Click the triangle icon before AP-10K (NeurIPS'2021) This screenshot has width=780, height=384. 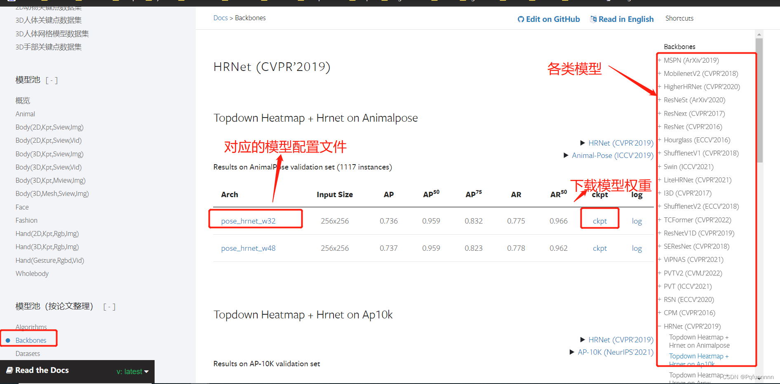pos(571,352)
